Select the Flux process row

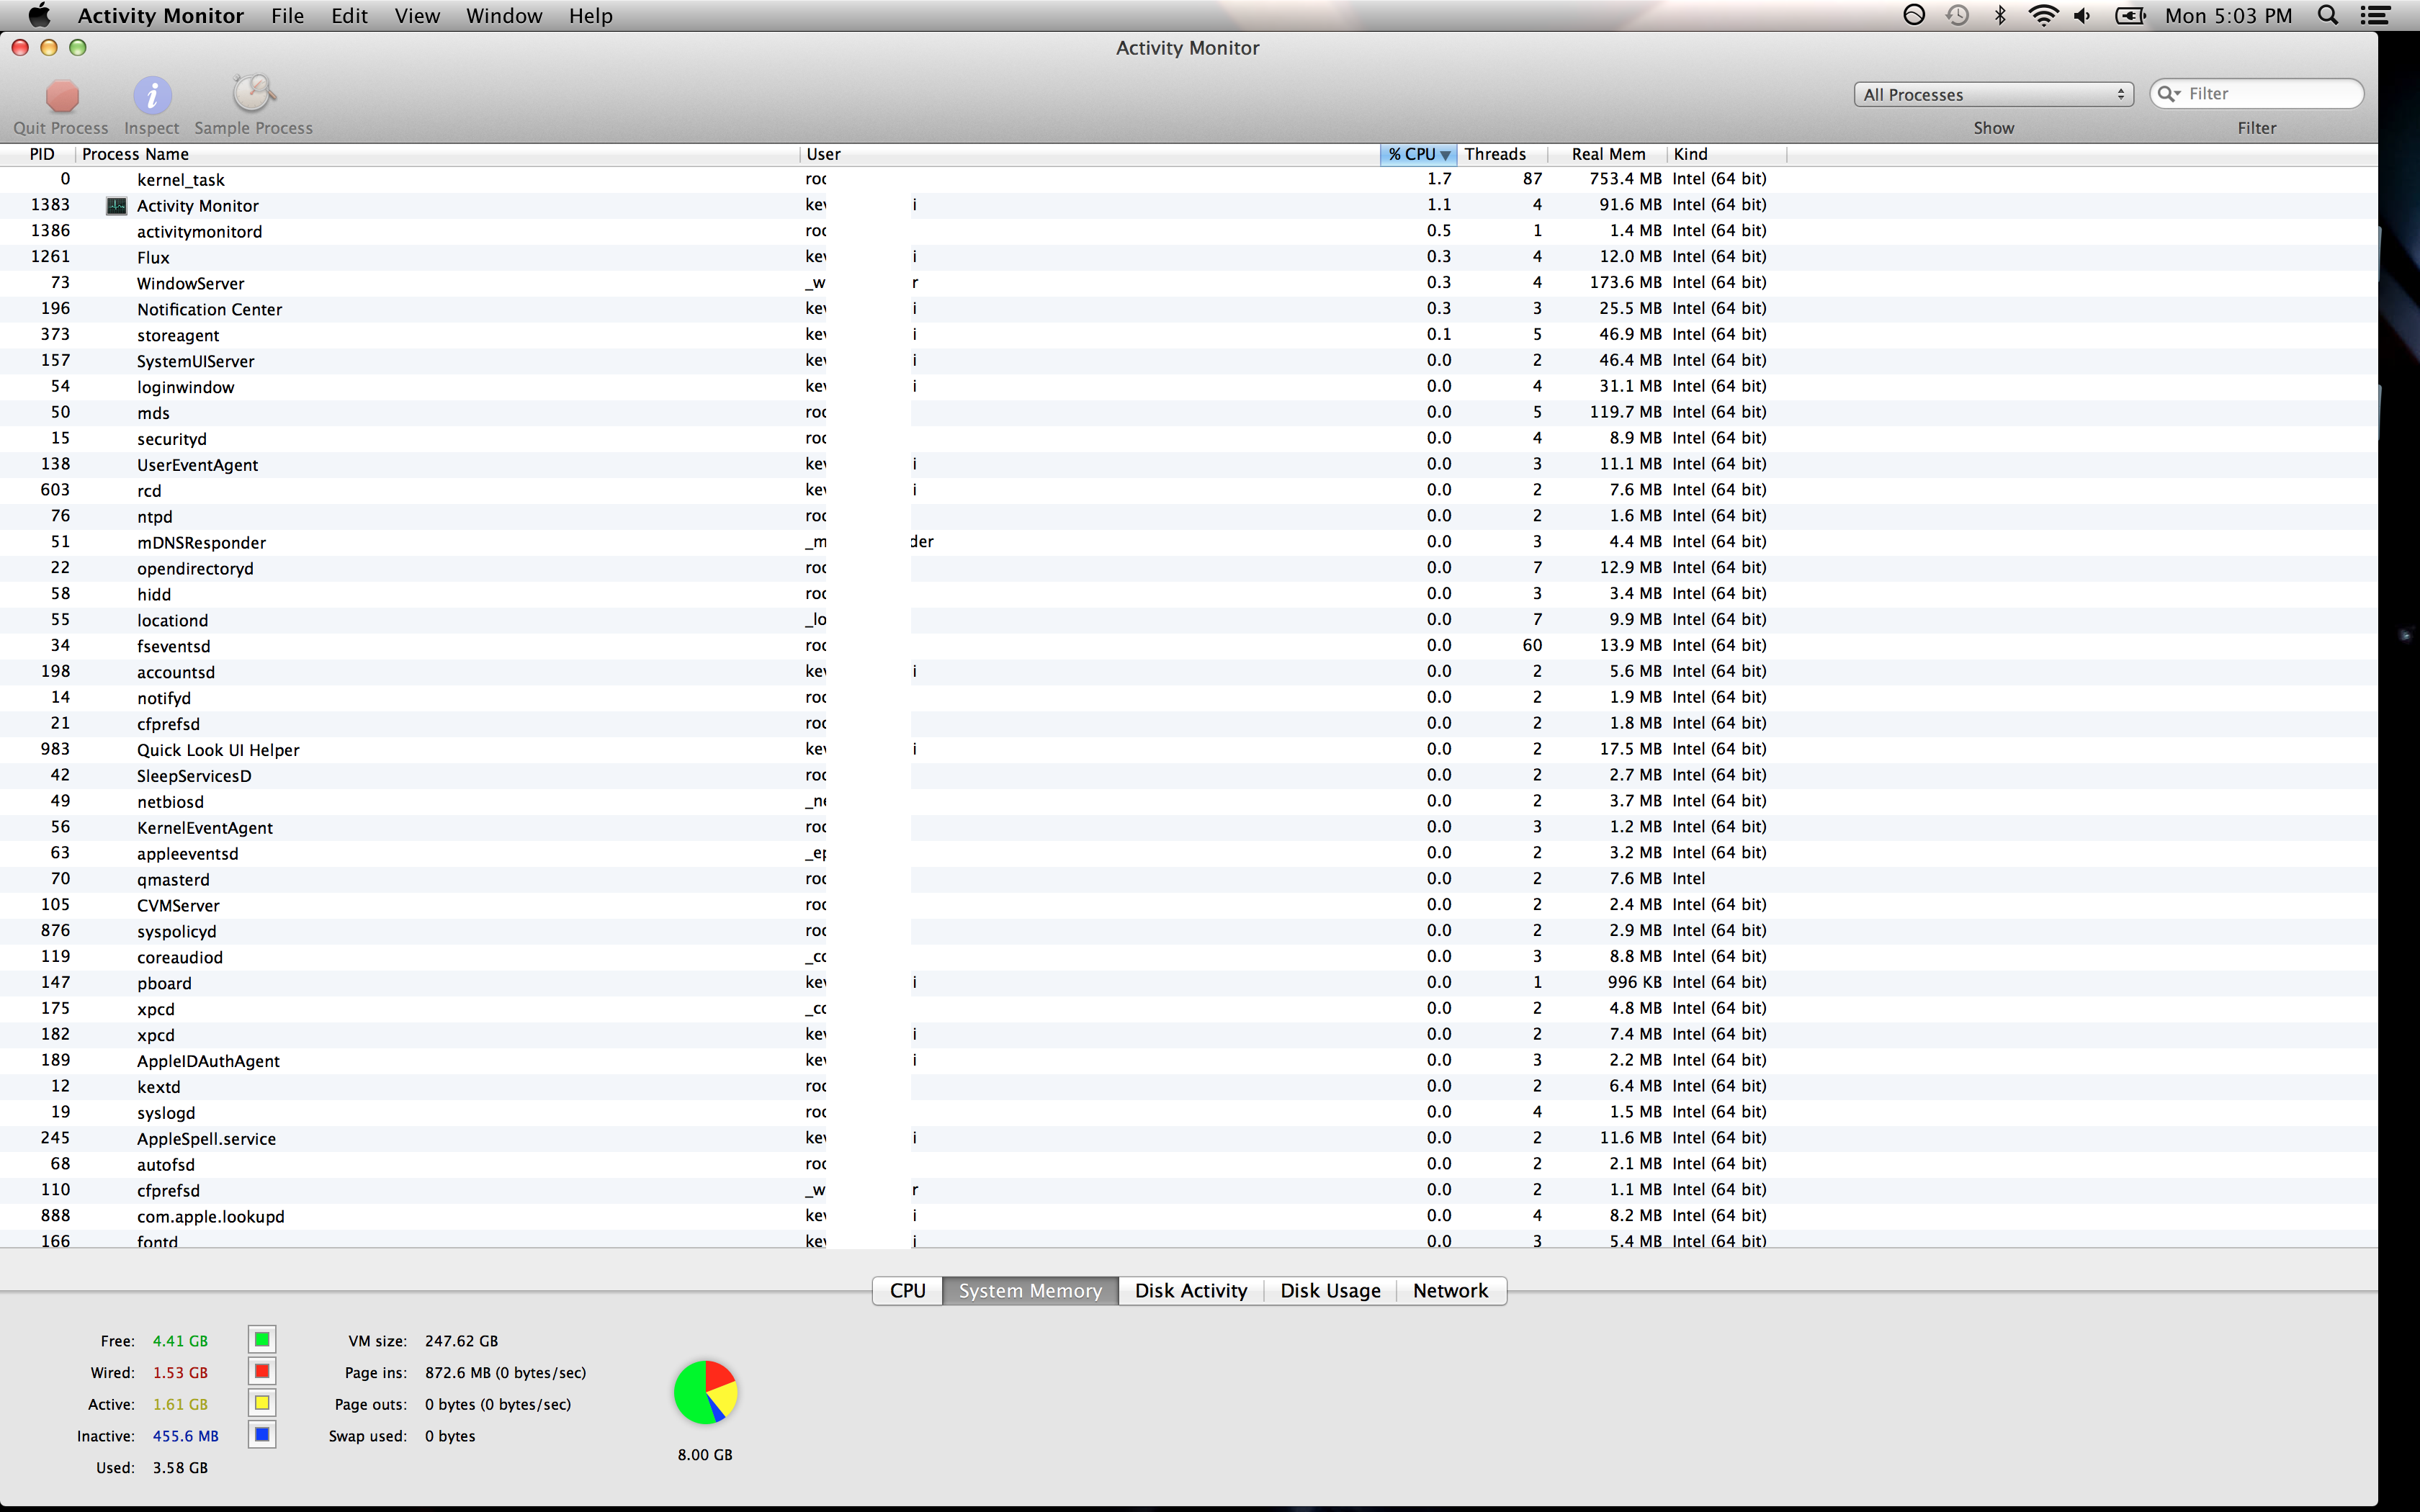coord(1188,257)
